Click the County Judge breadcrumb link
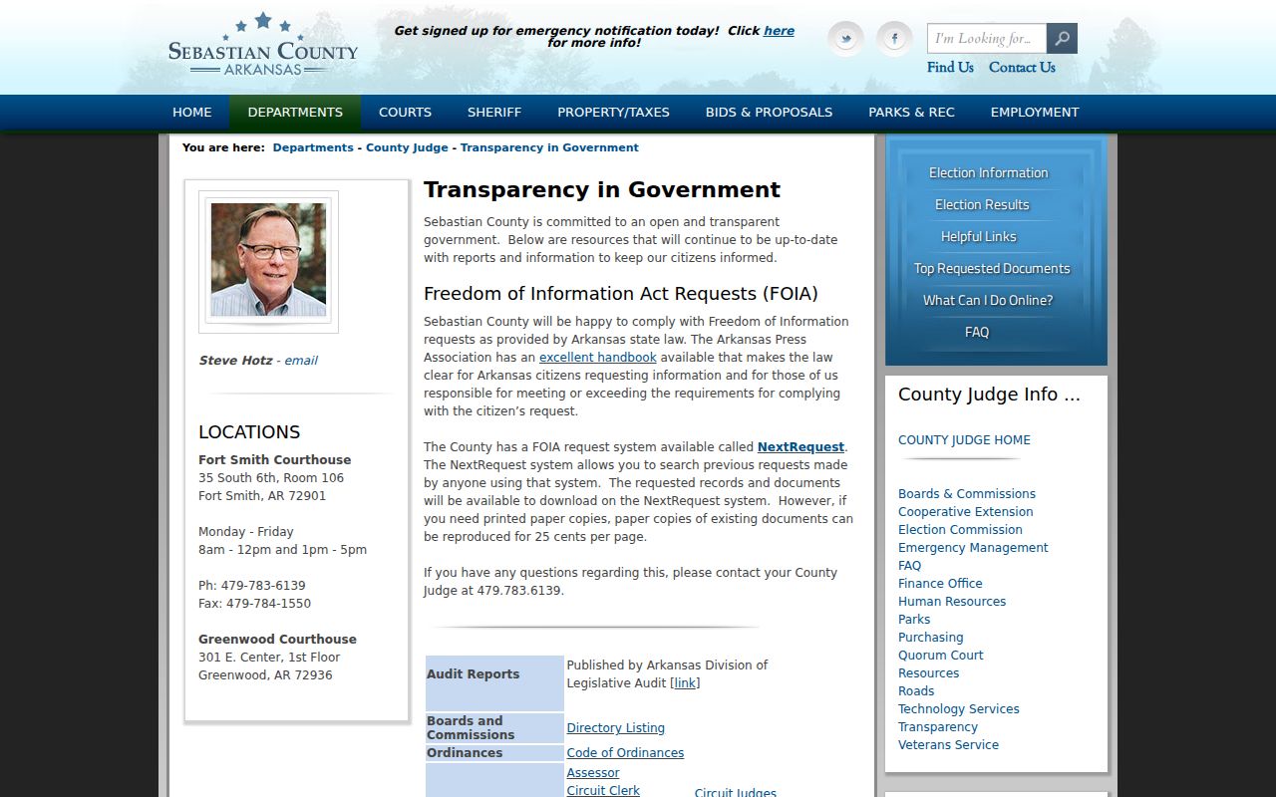 click(x=407, y=147)
